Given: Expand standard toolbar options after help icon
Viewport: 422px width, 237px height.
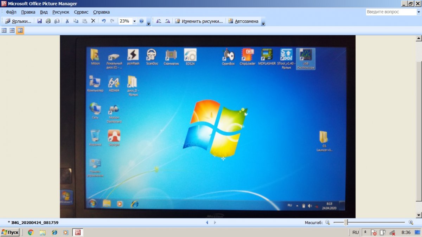Looking at the screenshot, I should (x=149, y=21).
